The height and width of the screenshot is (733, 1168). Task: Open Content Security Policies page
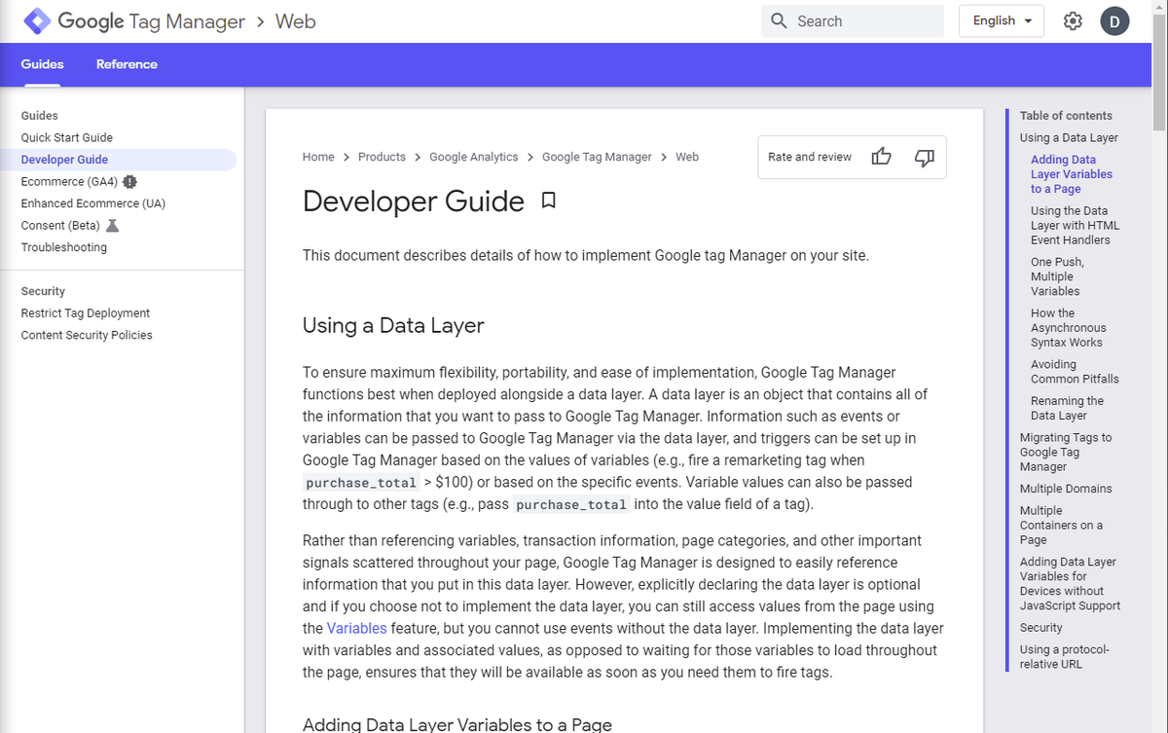(87, 335)
